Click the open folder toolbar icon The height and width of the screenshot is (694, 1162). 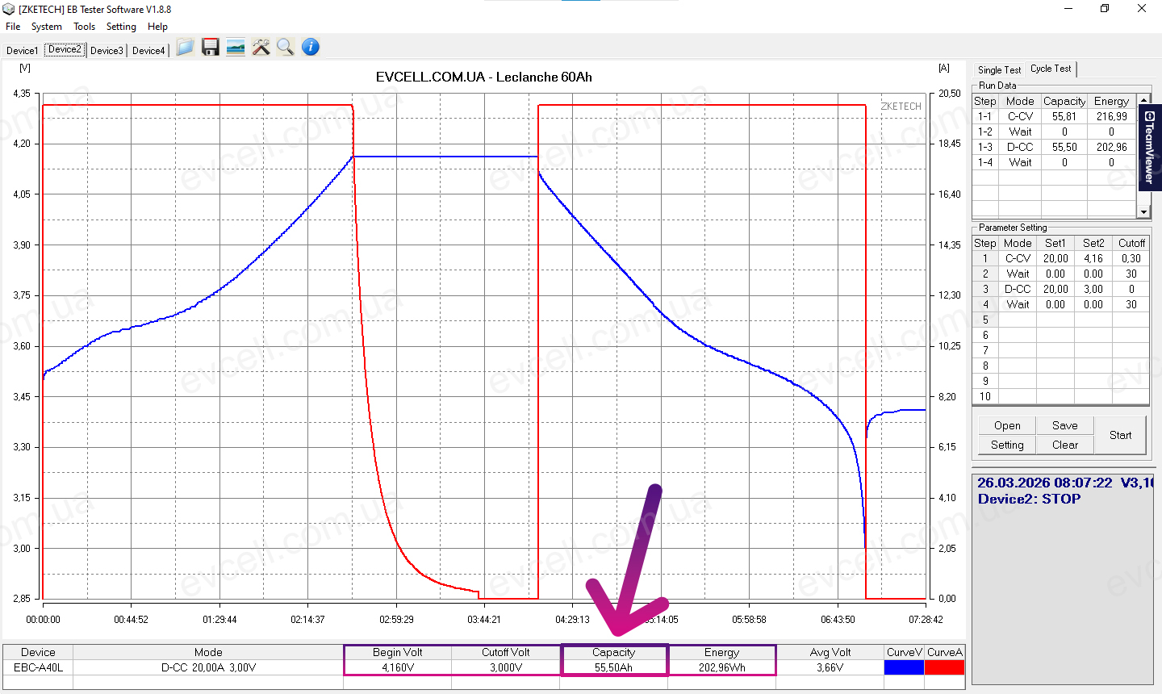(x=185, y=48)
